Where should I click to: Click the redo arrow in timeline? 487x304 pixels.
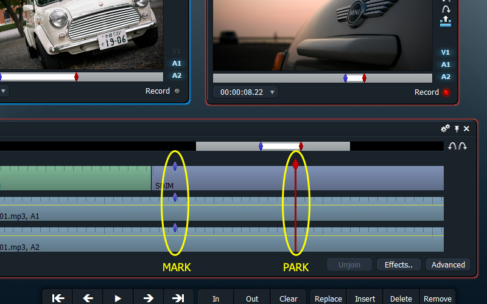point(463,146)
